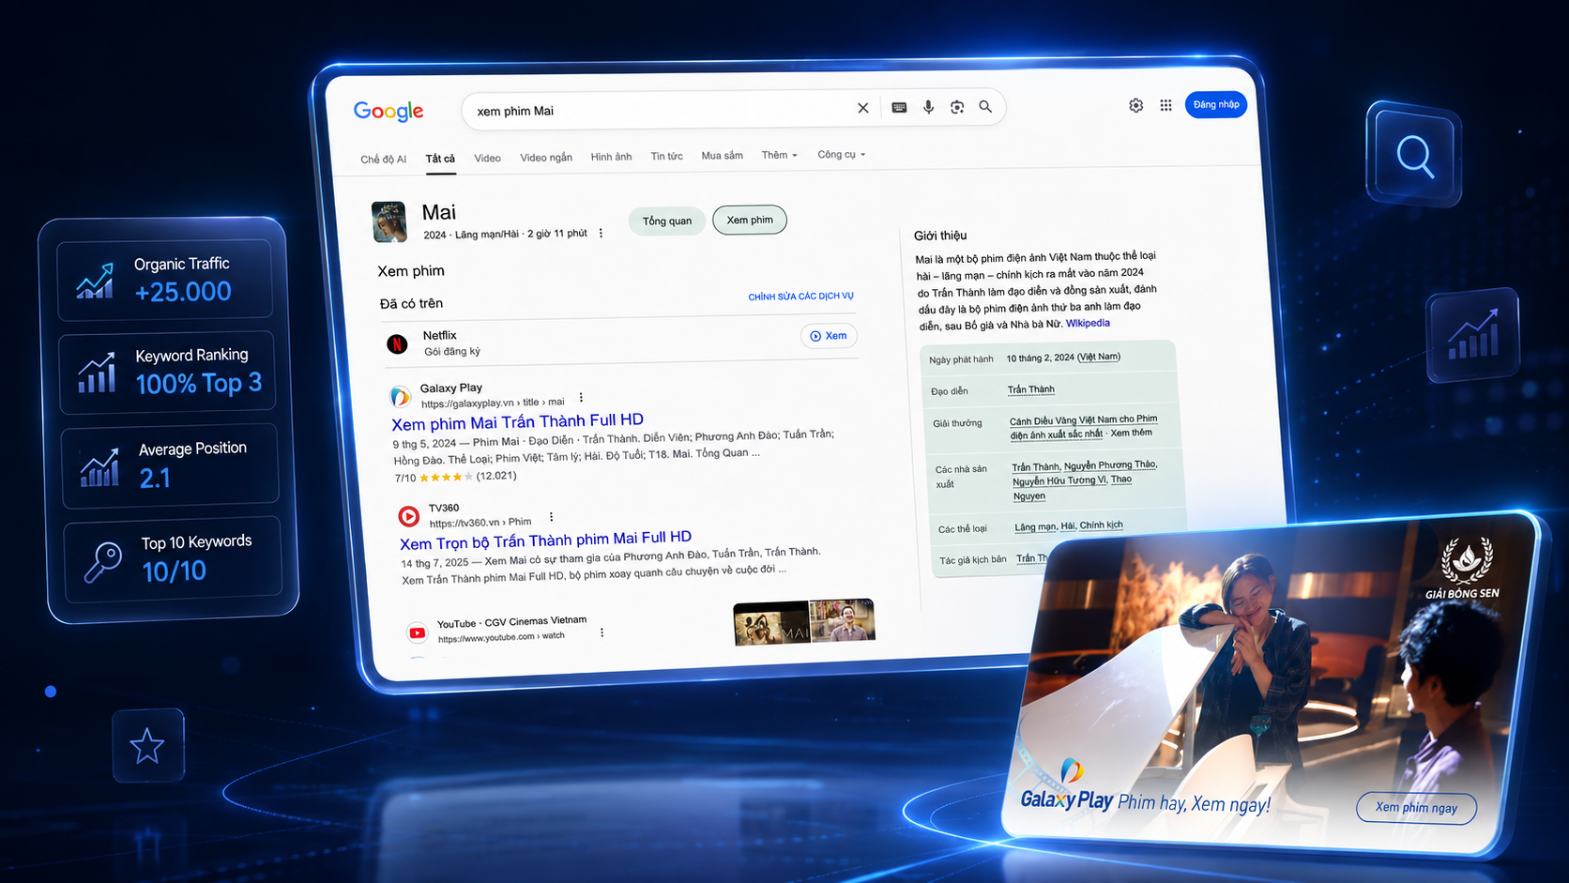Click the star icon tile
Viewport: 1569px width, 883px height.
tap(147, 746)
